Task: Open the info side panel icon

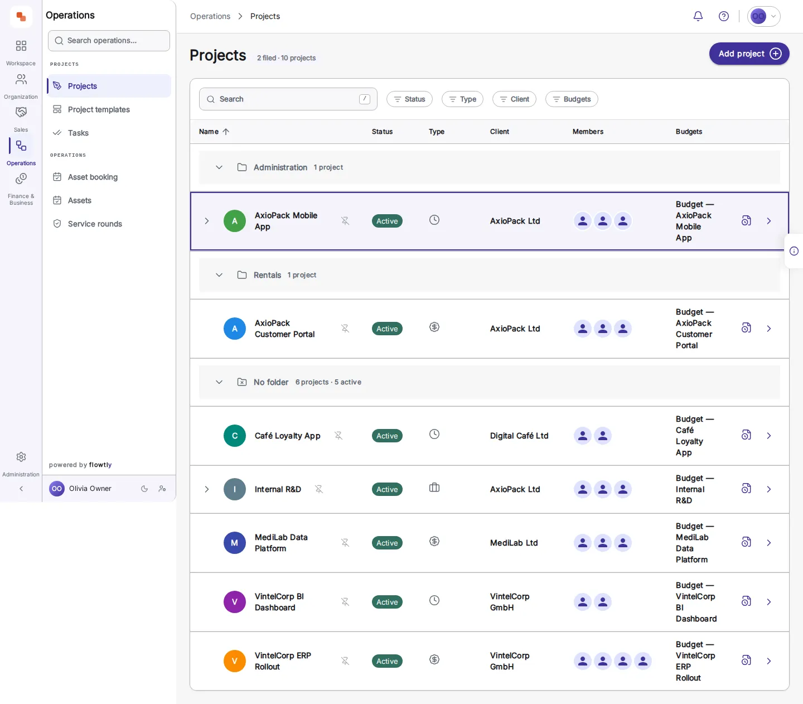Action: 794,251
